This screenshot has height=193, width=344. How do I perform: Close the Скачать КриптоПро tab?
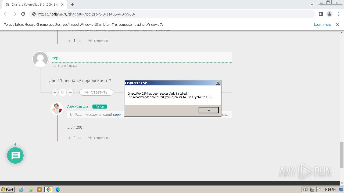tap(63, 5)
